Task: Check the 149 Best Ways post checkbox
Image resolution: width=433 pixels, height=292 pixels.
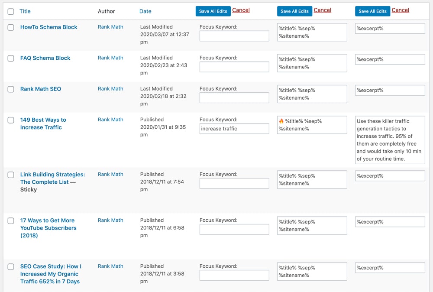Action: point(11,120)
